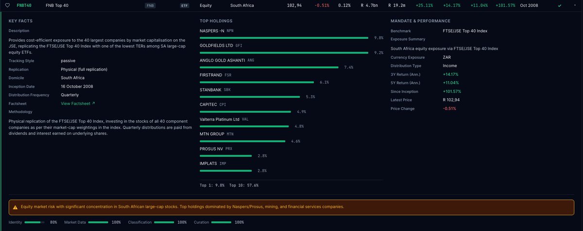Viewport: 583px width, 231px height.
Task: Click the PROSUS NV holding name
Action: pyautogui.click(x=211, y=148)
